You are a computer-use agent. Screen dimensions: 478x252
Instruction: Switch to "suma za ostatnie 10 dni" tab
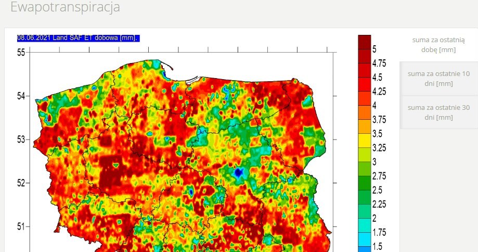click(438, 78)
